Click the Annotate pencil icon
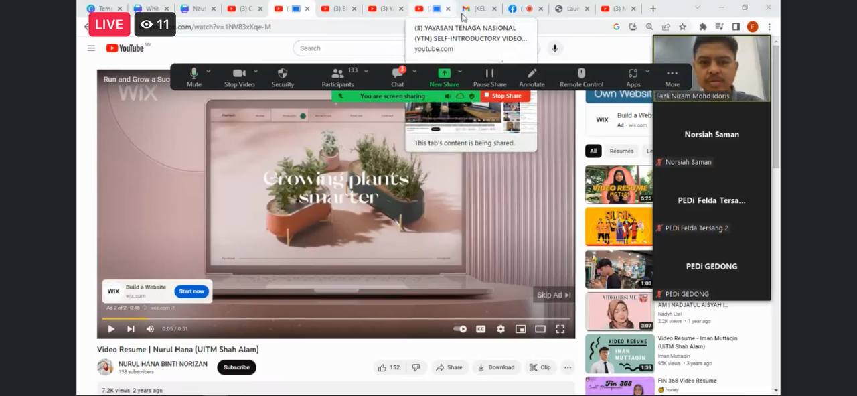Viewport: 857px width, 396px height. 532,74
